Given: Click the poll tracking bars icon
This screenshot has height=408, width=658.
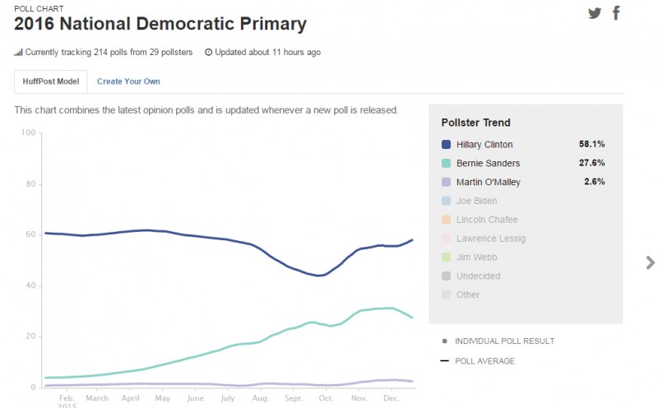Looking at the screenshot, I should pyautogui.click(x=18, y=53).
